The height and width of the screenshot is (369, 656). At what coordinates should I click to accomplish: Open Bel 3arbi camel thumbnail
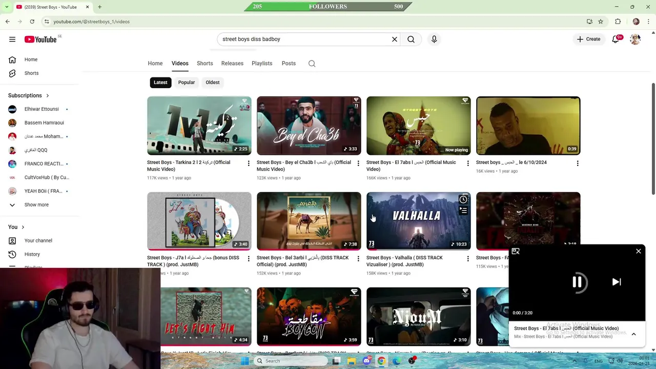[x=309, y=221]
